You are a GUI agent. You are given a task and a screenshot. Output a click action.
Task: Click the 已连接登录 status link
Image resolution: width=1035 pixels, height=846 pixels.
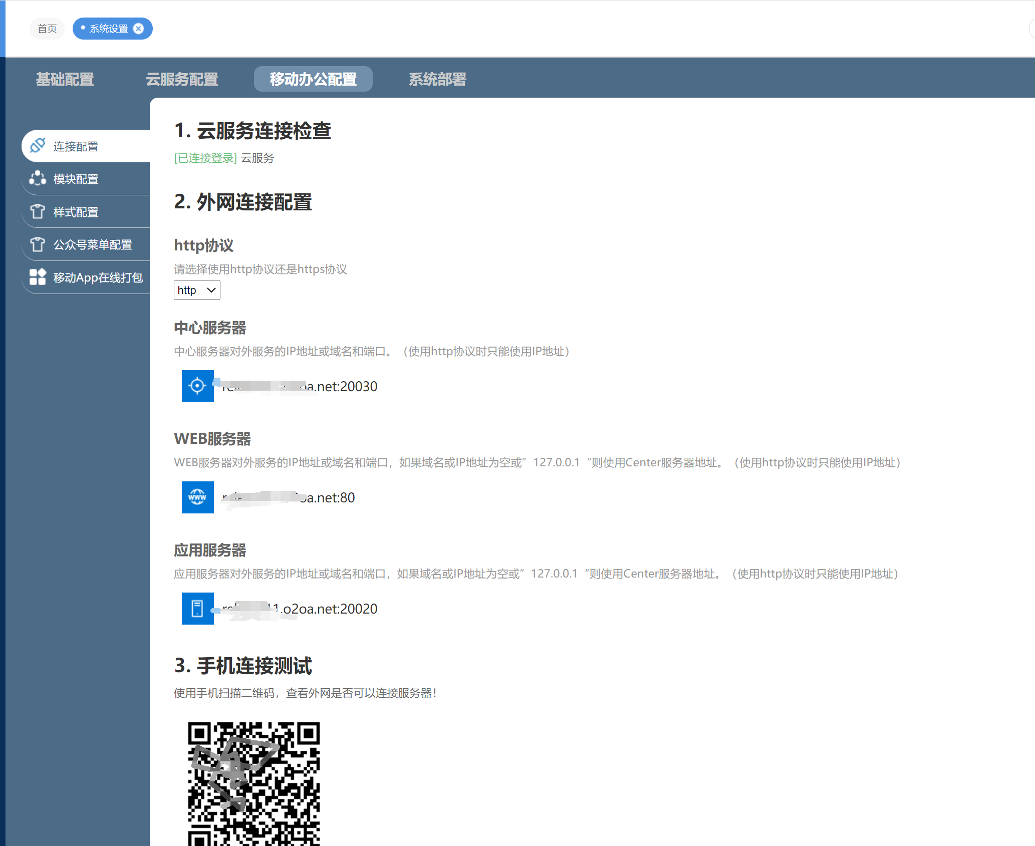pyautogui.click(x=205, y=158)
